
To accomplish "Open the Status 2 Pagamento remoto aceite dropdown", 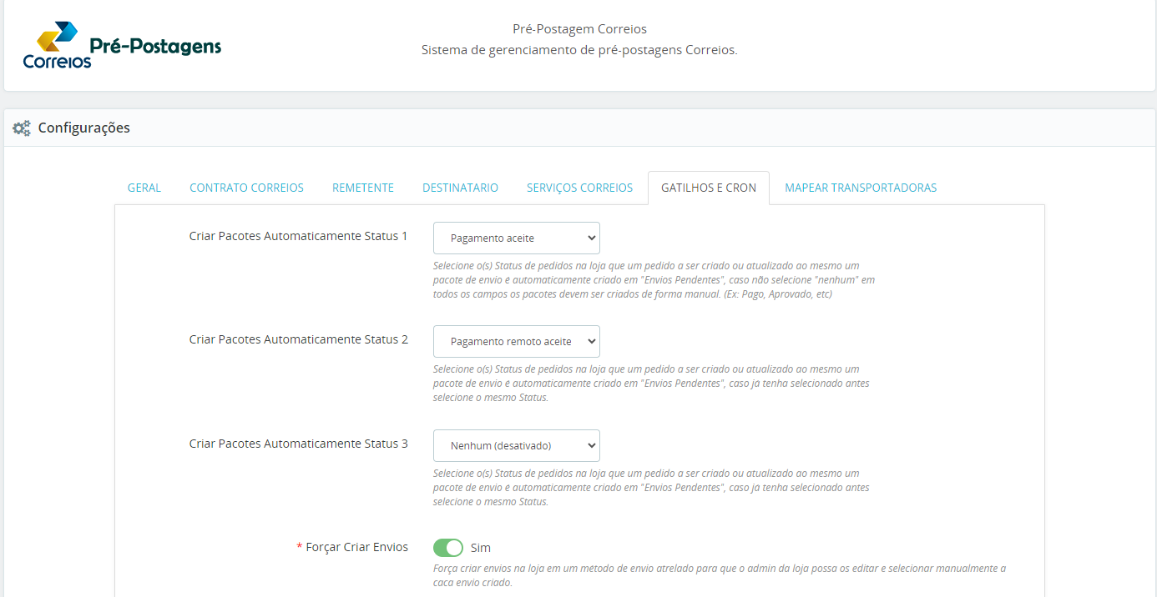I will pyautogui.click(x=517, y=342).
